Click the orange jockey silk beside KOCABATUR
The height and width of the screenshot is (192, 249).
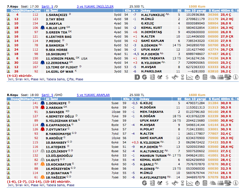(42, 164)
